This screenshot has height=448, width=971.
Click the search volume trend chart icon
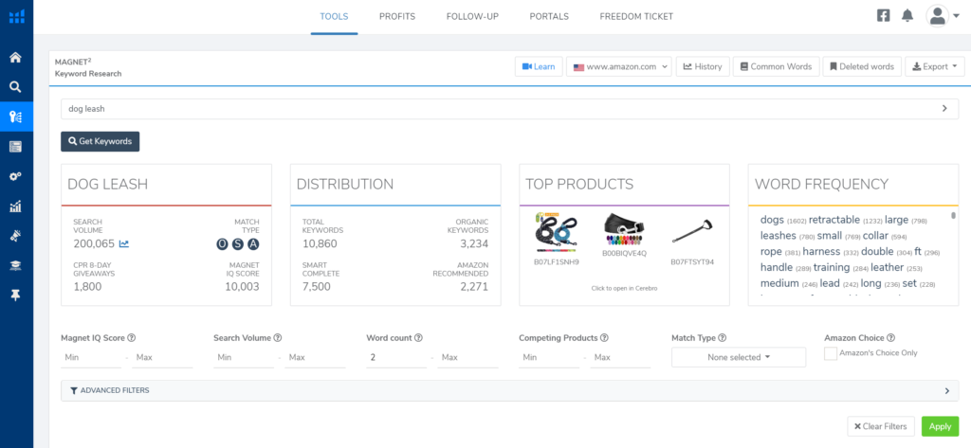tap(124, 243)
